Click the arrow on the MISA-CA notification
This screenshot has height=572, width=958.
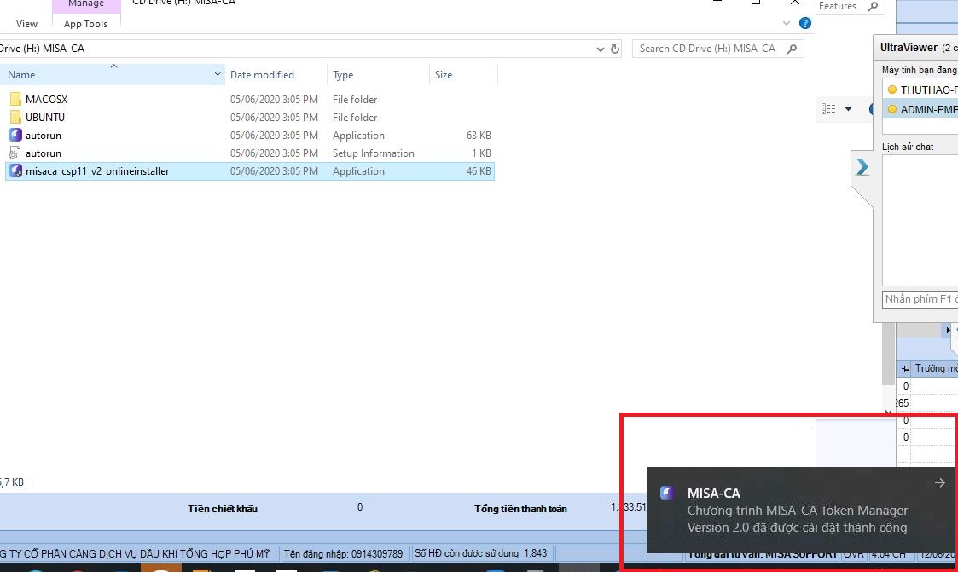pyautogui.click(x=940, y=482)
